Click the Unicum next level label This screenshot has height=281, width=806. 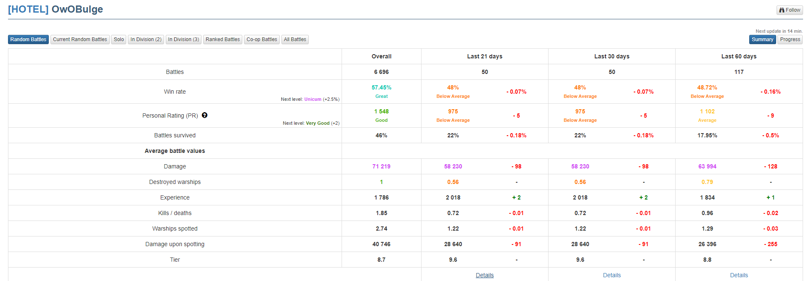(313, 99)
